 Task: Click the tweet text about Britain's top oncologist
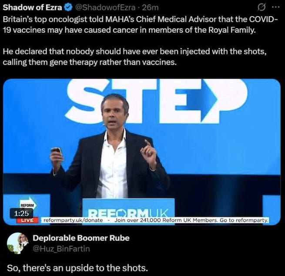pyautogui.click(x=140, y=24)
